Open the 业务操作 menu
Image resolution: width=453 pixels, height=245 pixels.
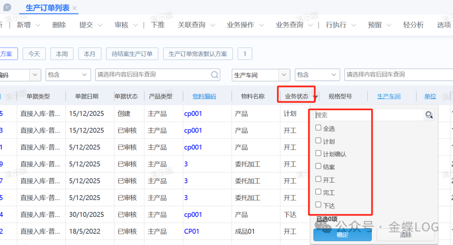tap(245, 25)
